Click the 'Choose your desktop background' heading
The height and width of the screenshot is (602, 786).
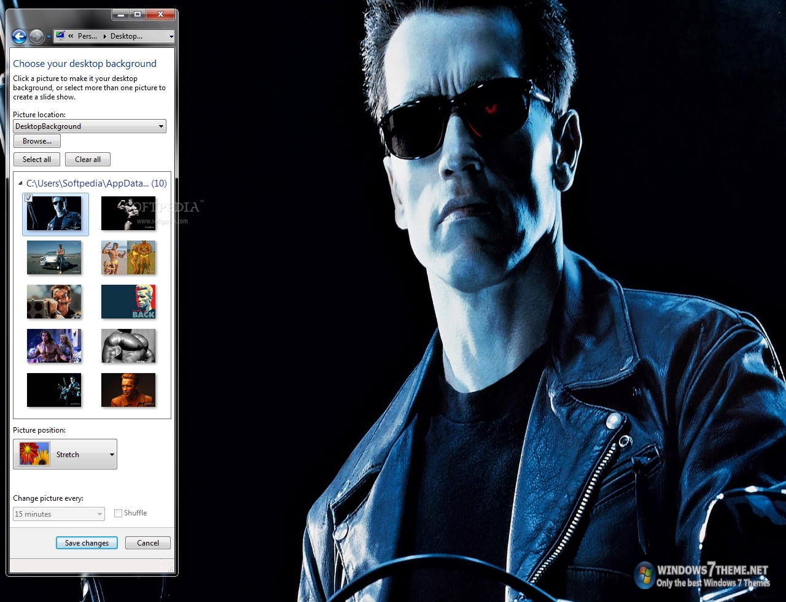pyautogui.click(x=85, y=64)
